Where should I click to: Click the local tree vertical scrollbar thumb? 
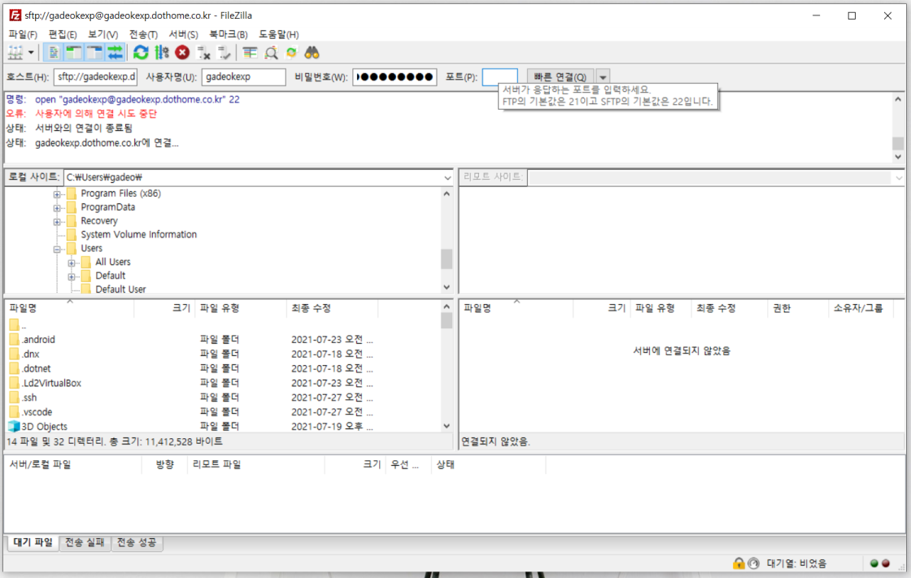pos(447,259)
